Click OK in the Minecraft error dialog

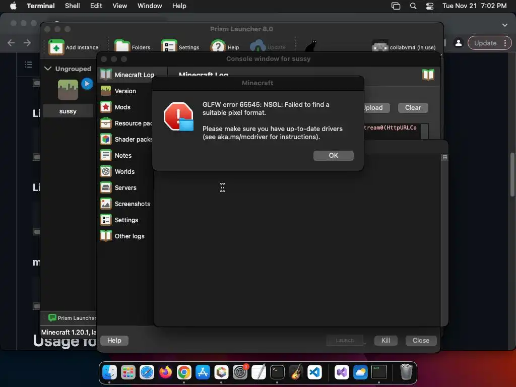(333, 155)
